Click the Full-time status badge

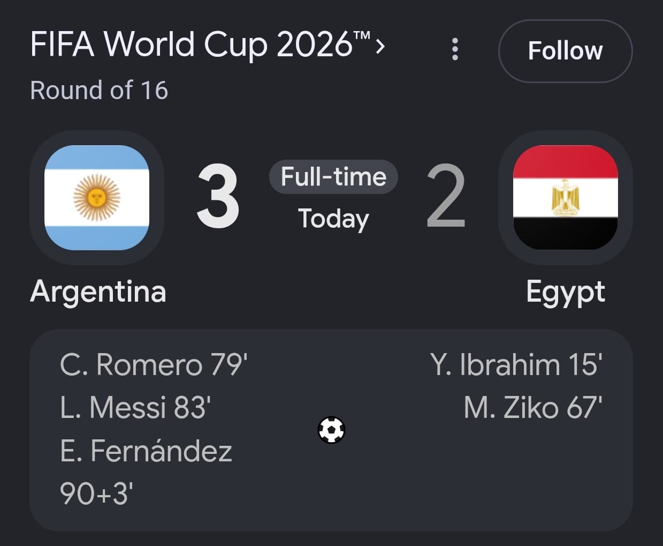333,177
